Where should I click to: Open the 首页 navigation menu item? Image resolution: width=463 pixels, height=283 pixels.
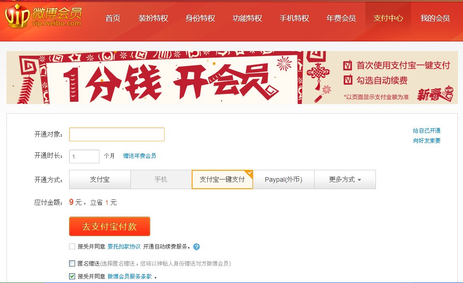click(113, 17)
